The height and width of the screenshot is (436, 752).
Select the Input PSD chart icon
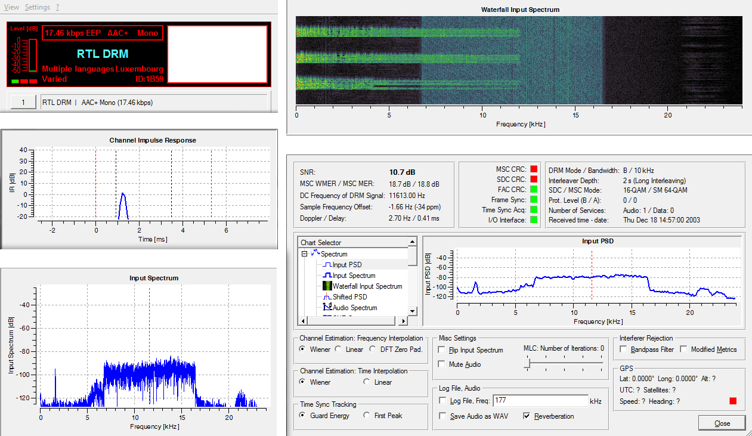pyautogui.click(x=327, y=265)
